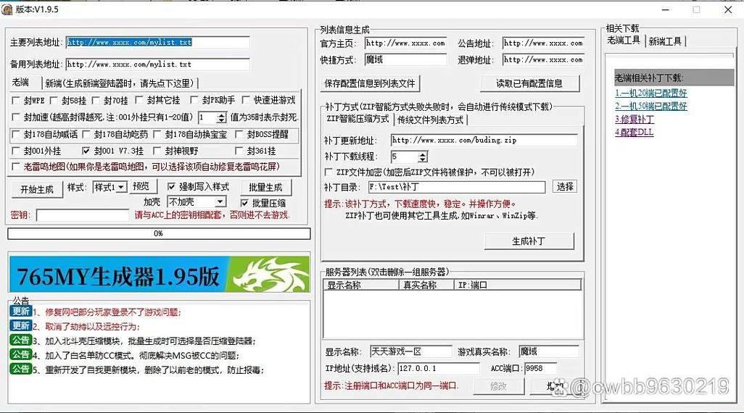Click the 0% generation progress bar
This screenshot has width=744, height=413.
click(159, 234)
